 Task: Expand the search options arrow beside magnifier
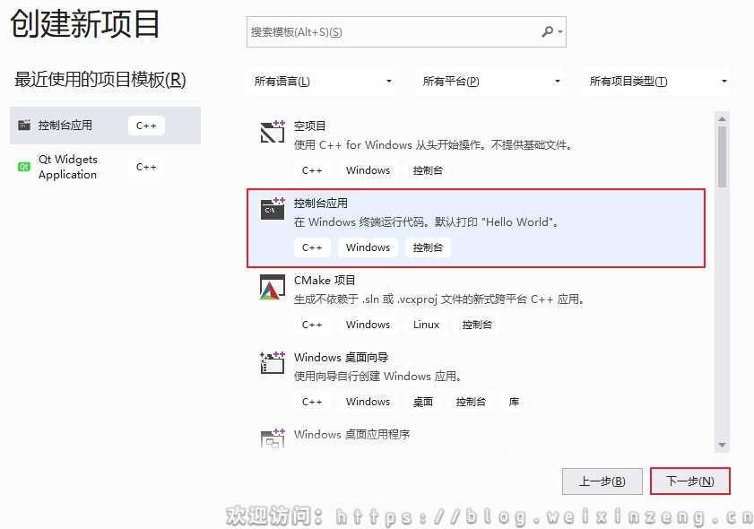[559, 32]
